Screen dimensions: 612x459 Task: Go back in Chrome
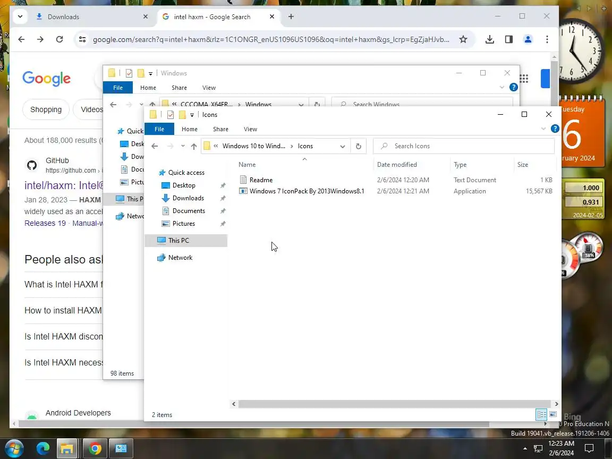point(21,39)
